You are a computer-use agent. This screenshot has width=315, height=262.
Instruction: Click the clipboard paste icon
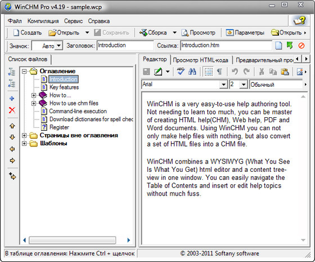pos(285,72)
